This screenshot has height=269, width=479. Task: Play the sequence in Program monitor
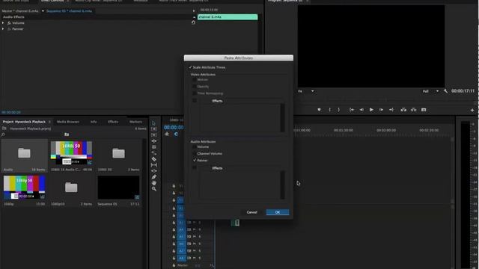[x=371, y=110]
